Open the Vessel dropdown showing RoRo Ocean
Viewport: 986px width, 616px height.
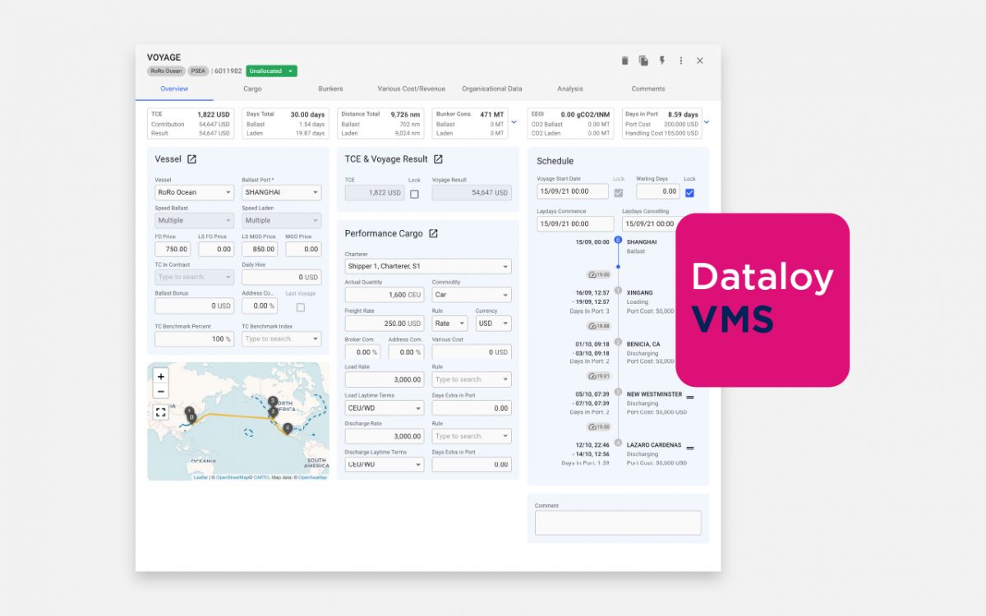[x=193, y=191]
